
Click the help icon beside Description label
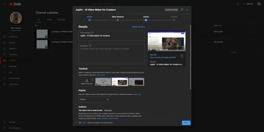point(90,46)
